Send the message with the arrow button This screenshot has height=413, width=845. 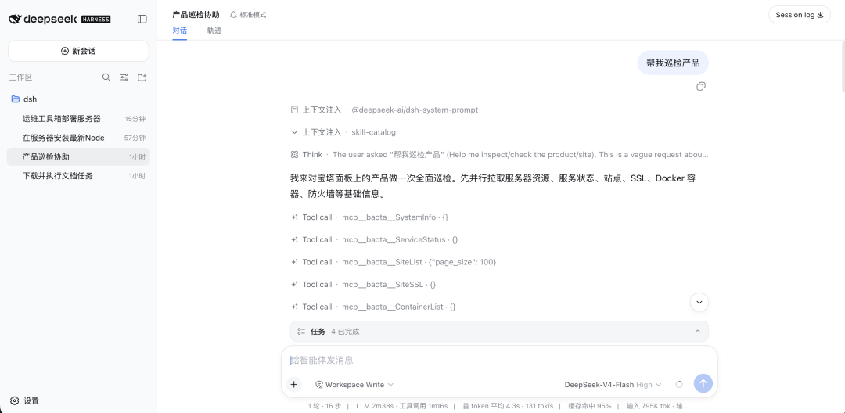point(703,384)
